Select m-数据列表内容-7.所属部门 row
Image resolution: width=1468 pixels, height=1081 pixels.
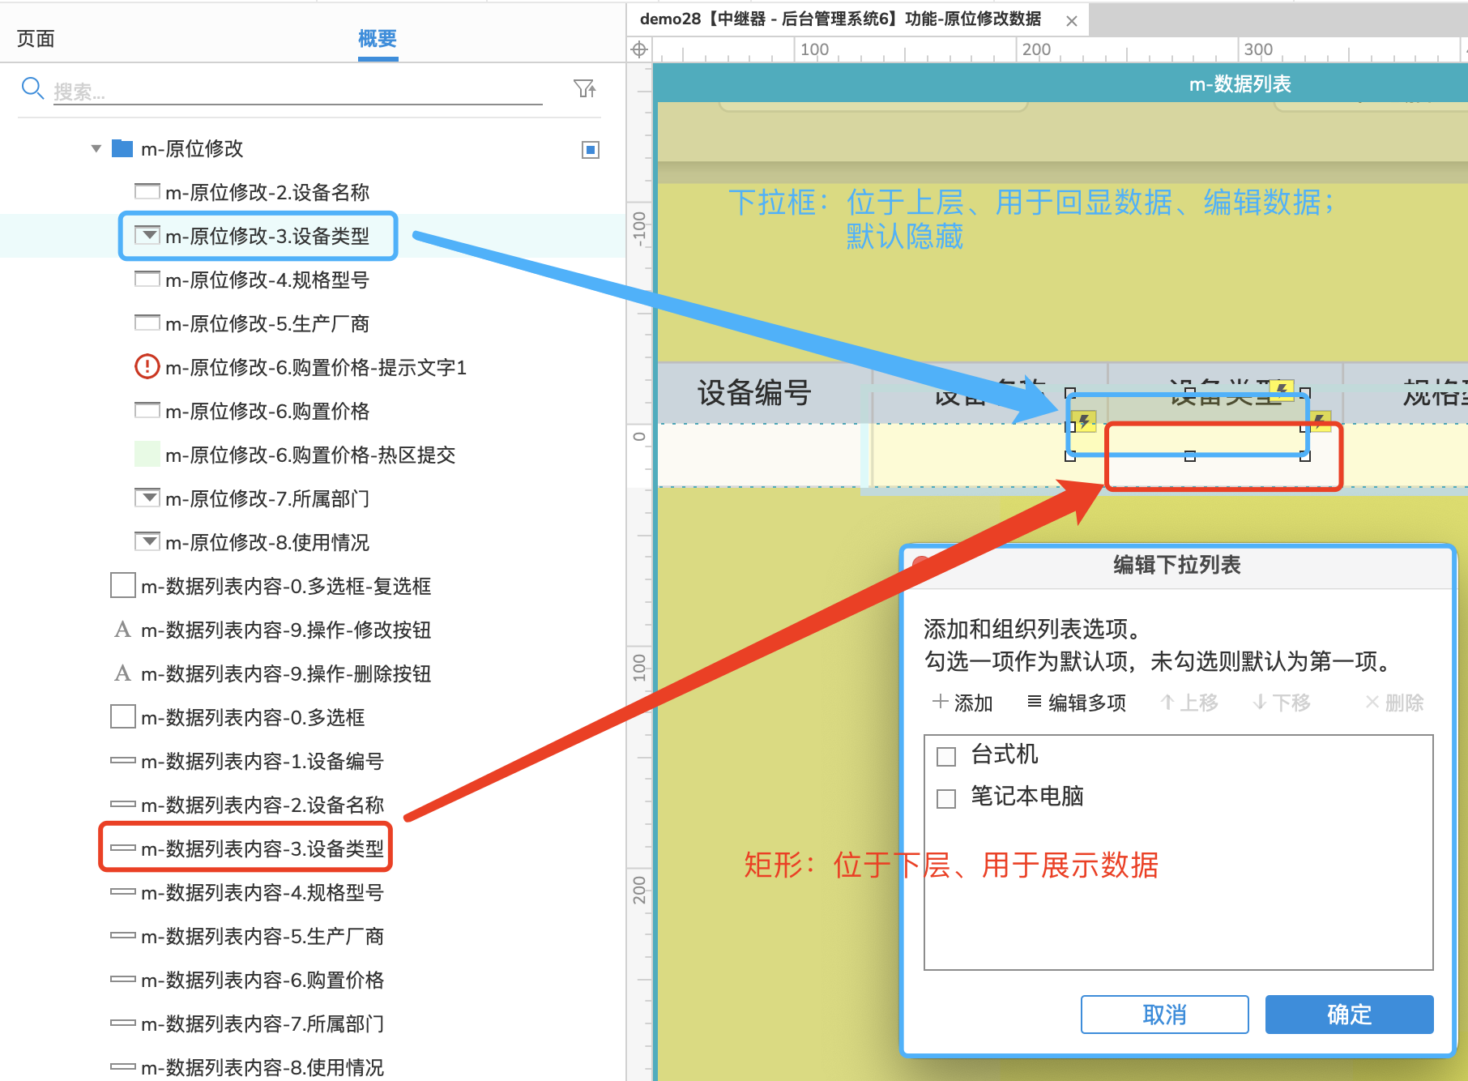(x=262, y=1023)
